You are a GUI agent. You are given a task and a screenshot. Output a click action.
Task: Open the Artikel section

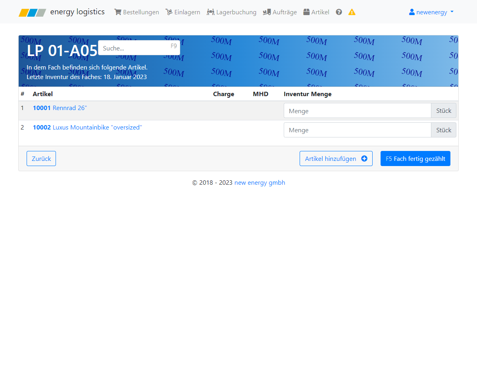(x=316, y=12)
